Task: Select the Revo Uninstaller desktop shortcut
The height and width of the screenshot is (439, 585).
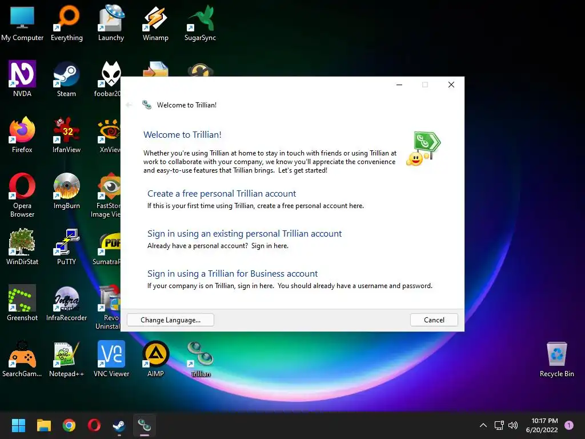Action: tap(109, 307)
